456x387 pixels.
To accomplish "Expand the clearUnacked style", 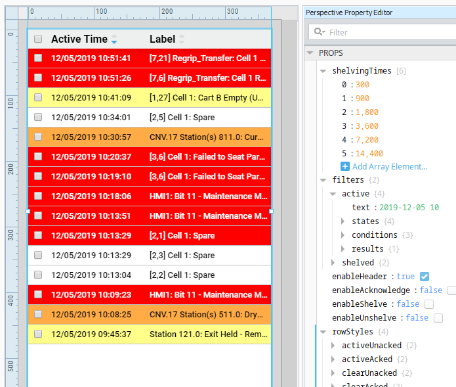I will coord(333,373).
